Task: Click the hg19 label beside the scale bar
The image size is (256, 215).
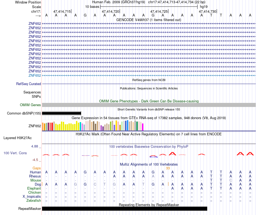Action: (204, 7)
